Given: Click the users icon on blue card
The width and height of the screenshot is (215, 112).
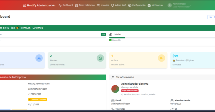Looking at the screenshot, I should (x=39, y=58).
